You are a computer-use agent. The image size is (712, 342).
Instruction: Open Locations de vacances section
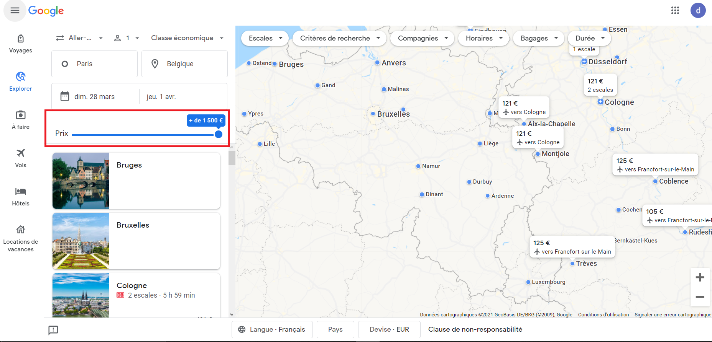pyautogui.click(x=21, y=239)
